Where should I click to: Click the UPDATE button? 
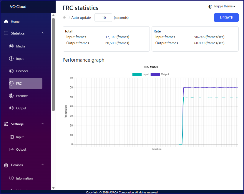click(226, 18)
